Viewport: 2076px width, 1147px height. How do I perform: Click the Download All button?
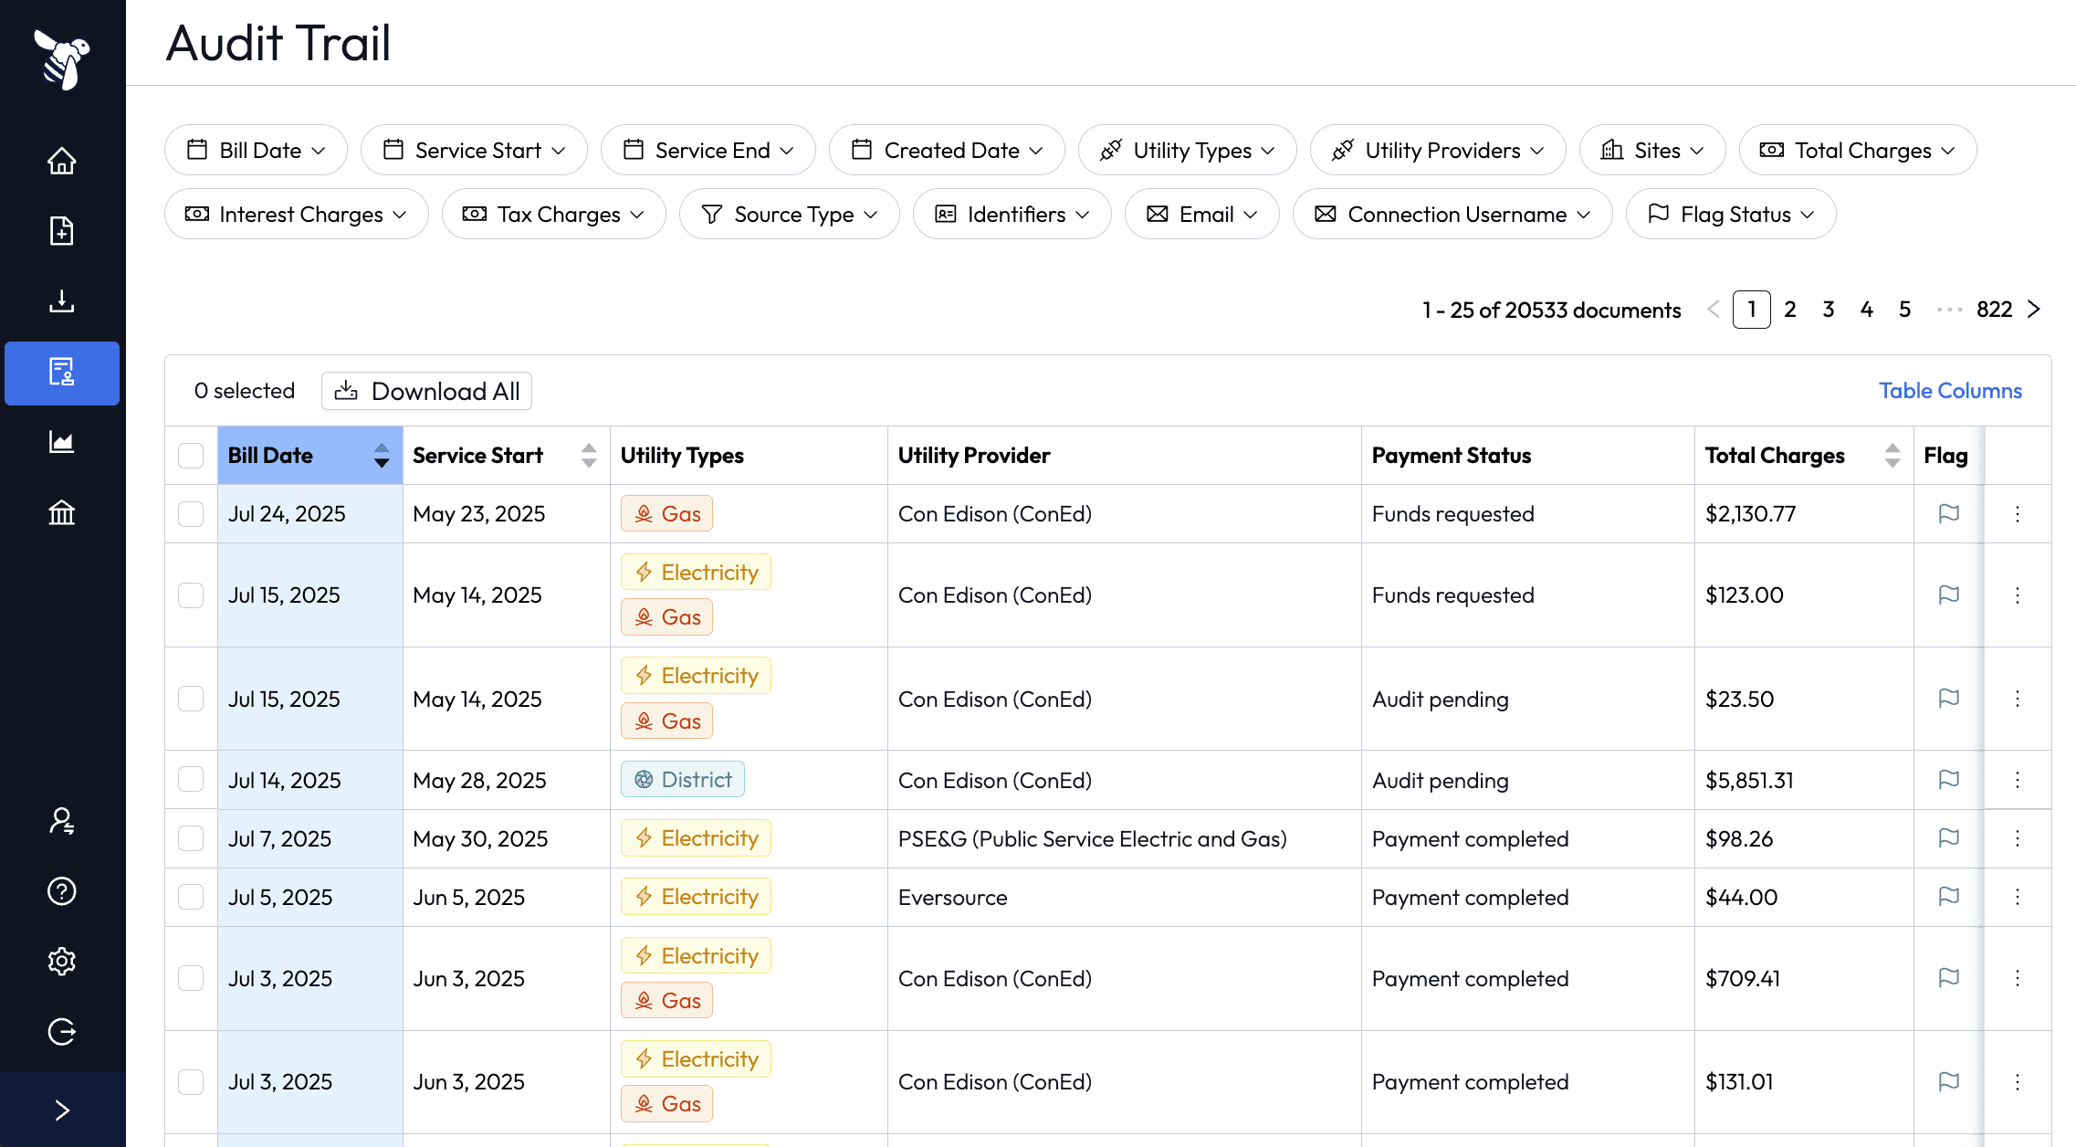(x=426, y=391)
